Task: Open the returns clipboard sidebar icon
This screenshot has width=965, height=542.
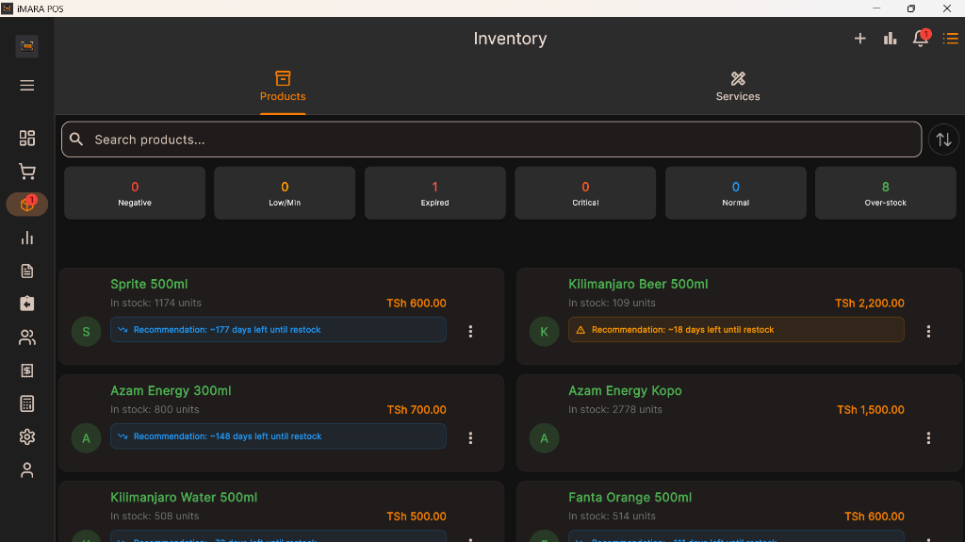Action: (x=26, y=304)
